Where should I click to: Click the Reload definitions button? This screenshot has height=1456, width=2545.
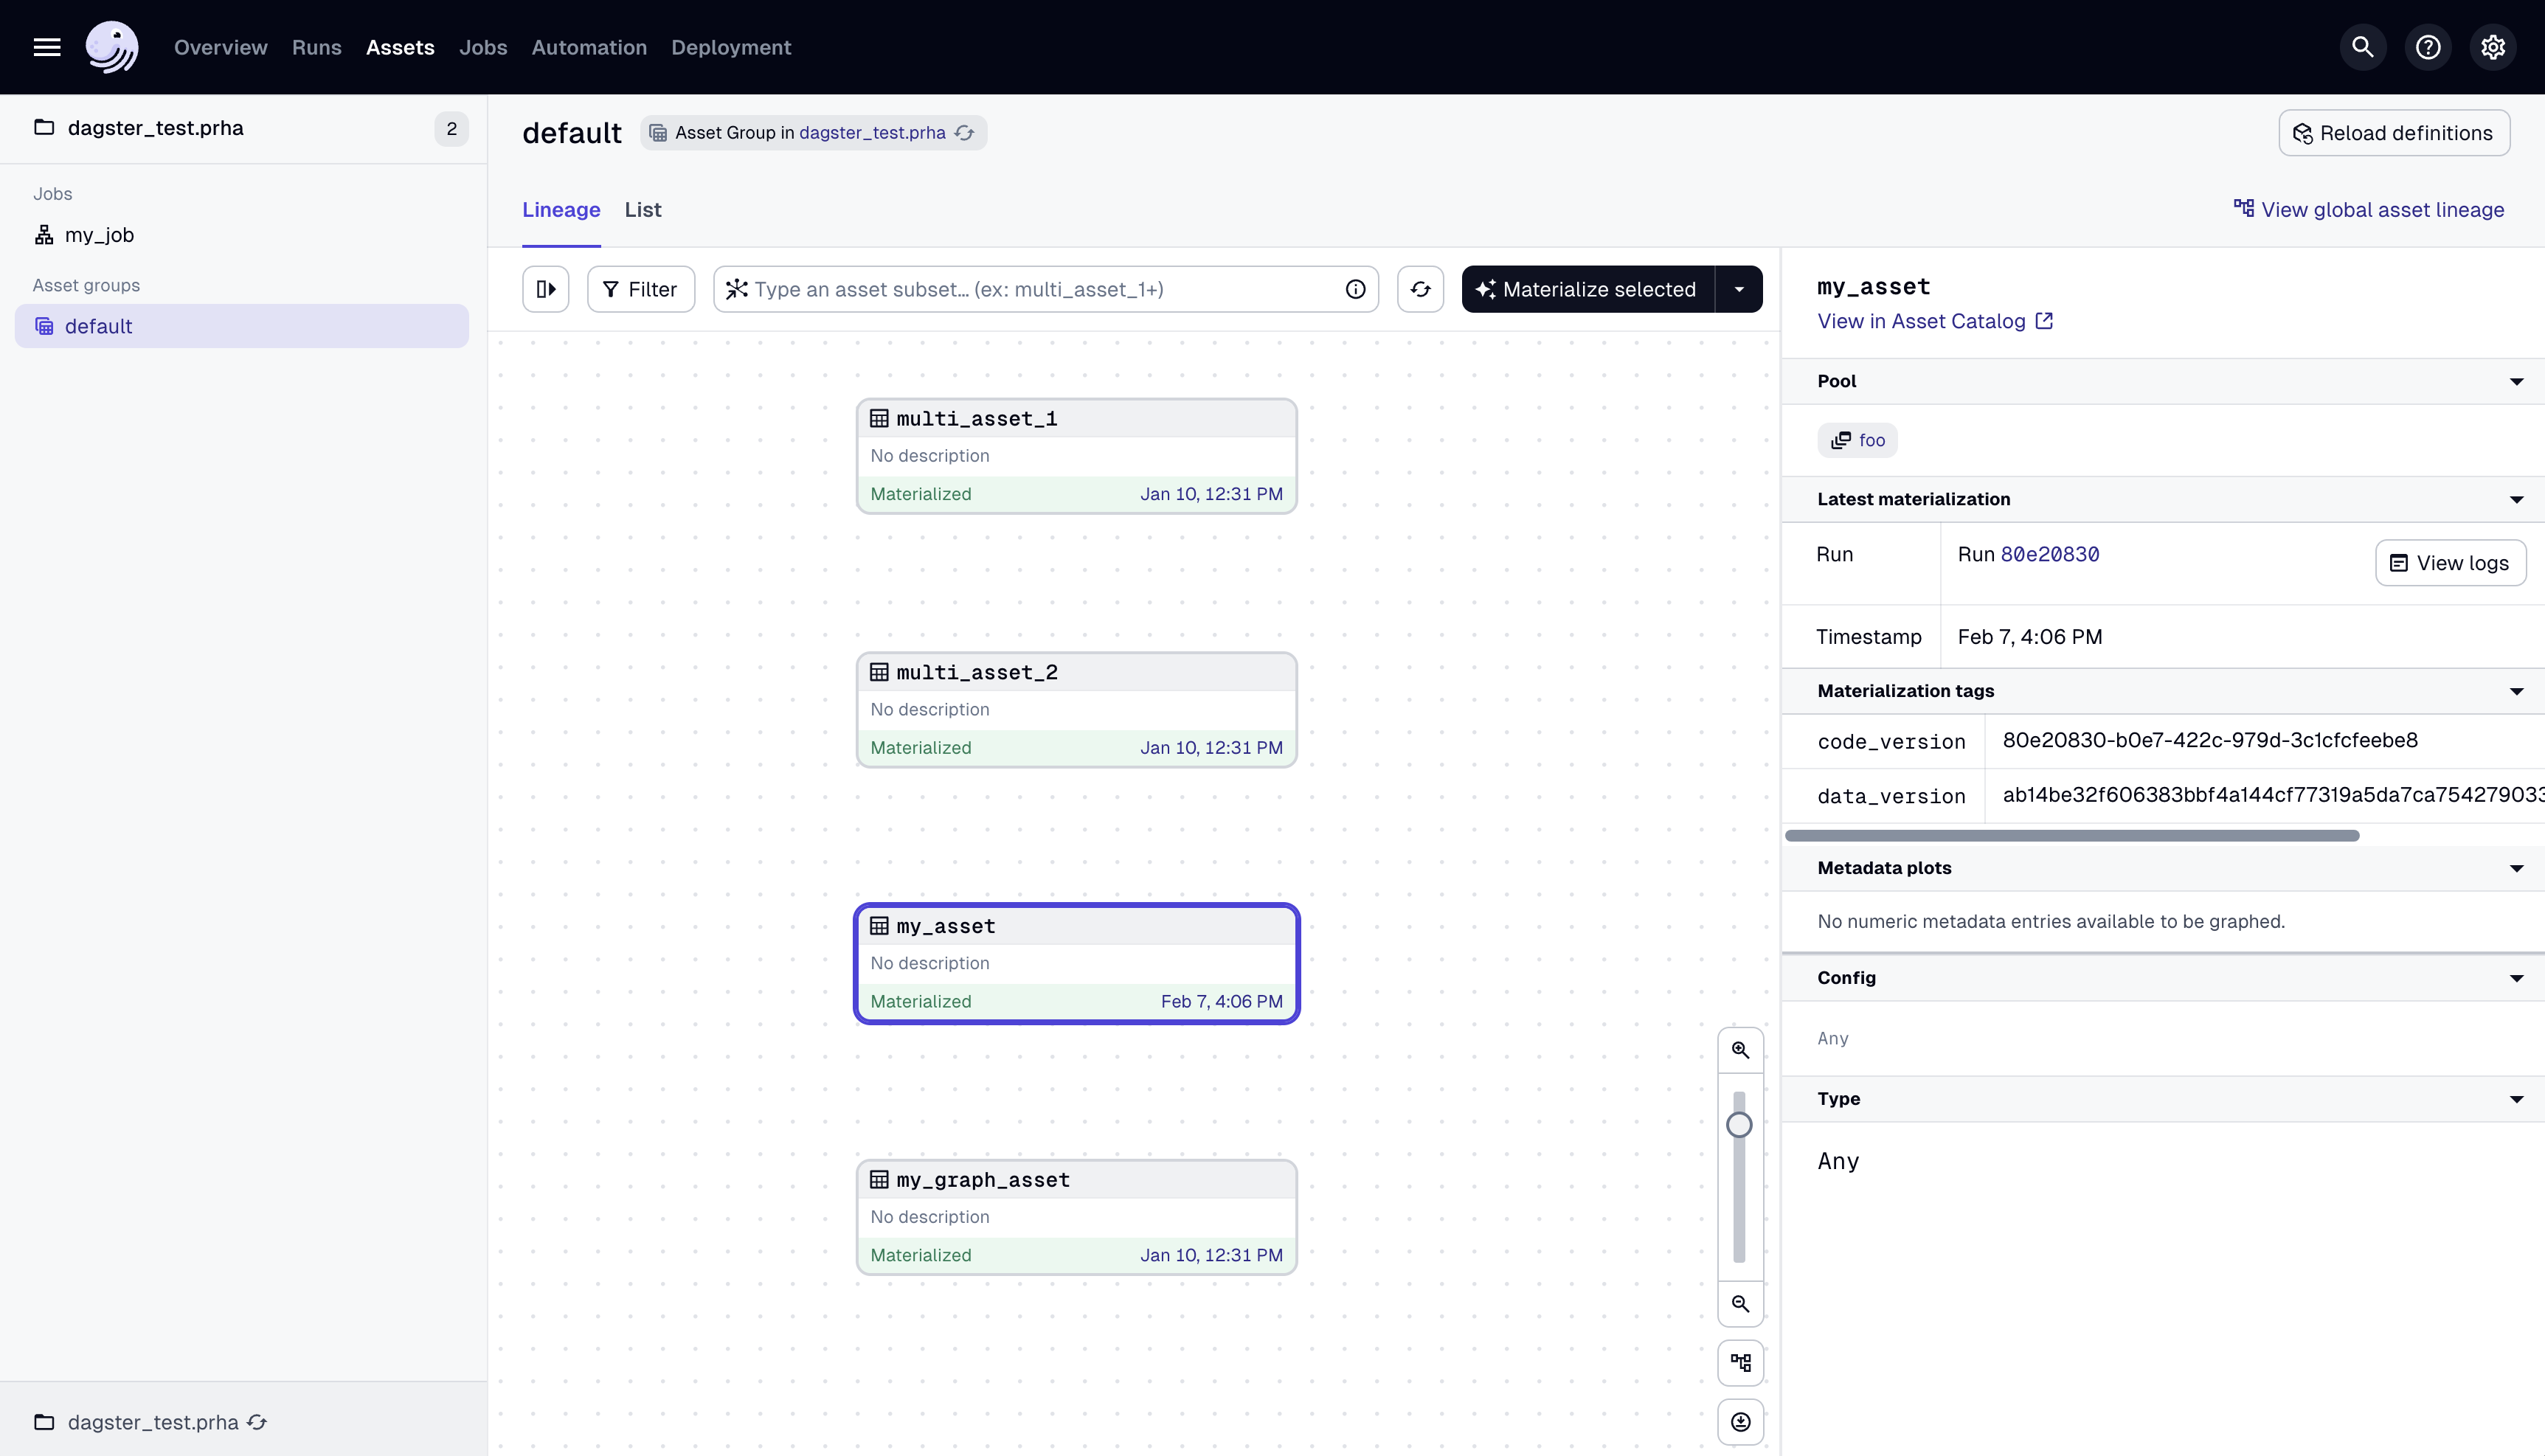(2393, 133)
